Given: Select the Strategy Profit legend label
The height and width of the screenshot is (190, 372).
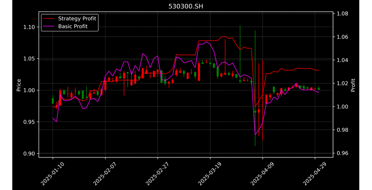Looking at the screenshot, I should coord(77,19).
